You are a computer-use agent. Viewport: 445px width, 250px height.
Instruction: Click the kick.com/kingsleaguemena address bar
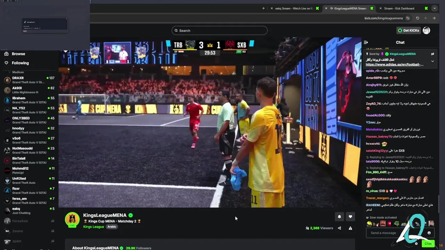click(383, 18)
